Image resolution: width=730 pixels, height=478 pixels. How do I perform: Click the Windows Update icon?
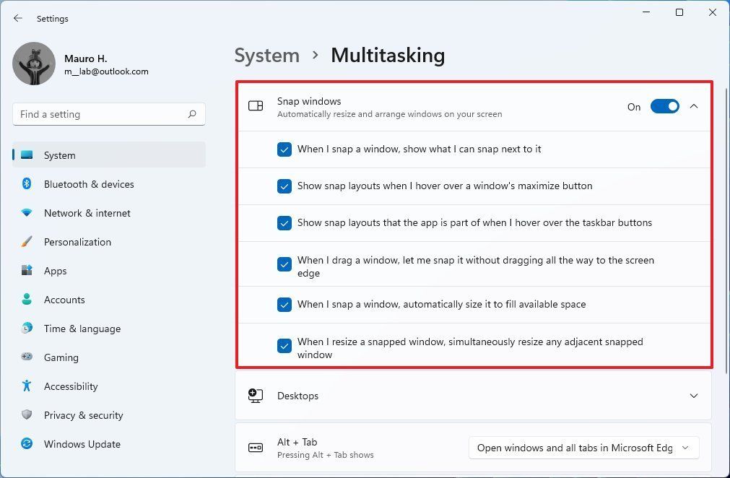coord(27,444)
